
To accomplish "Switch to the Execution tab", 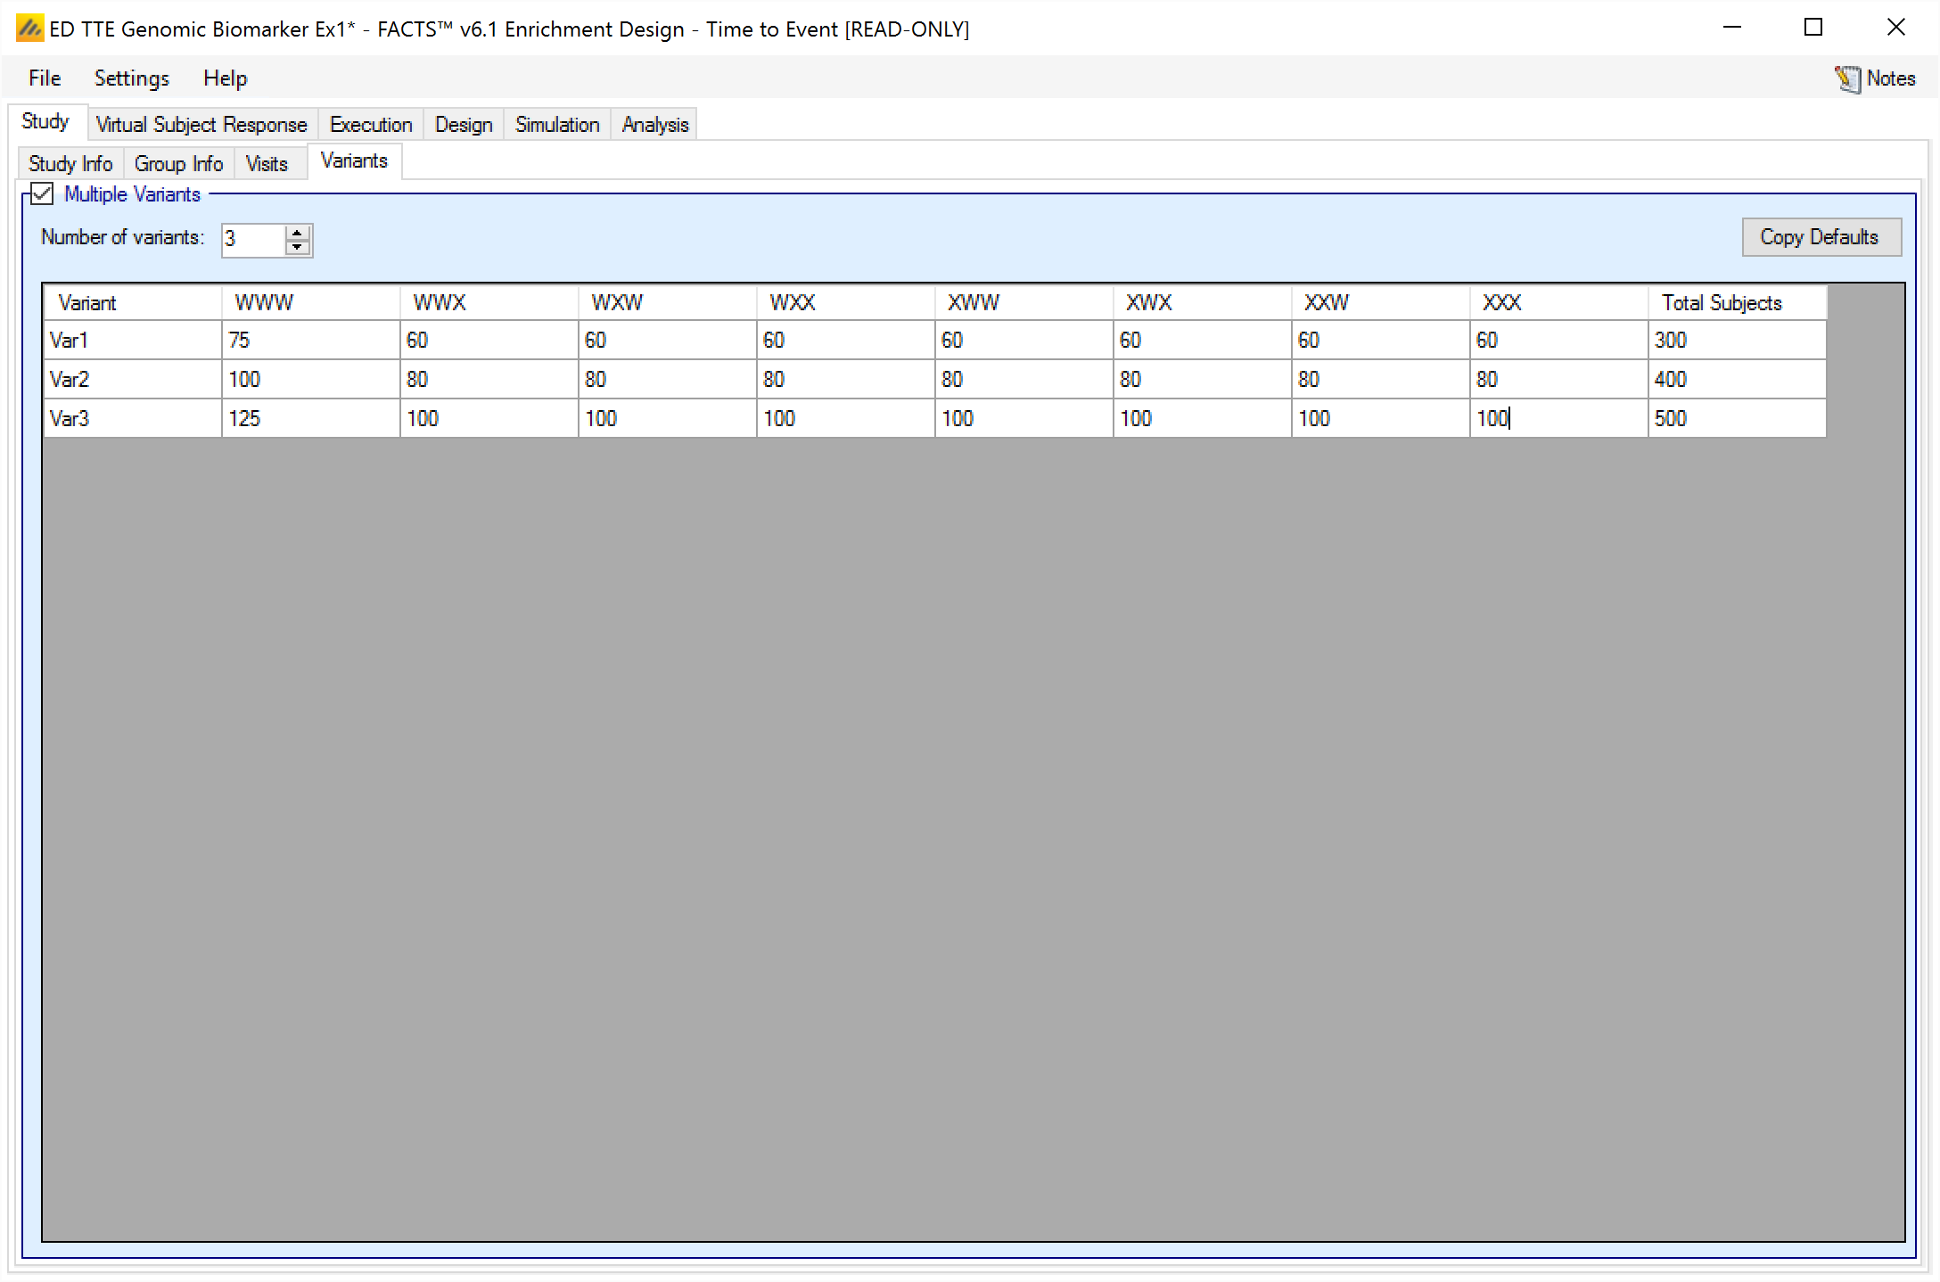I will [x=371, y=125].
